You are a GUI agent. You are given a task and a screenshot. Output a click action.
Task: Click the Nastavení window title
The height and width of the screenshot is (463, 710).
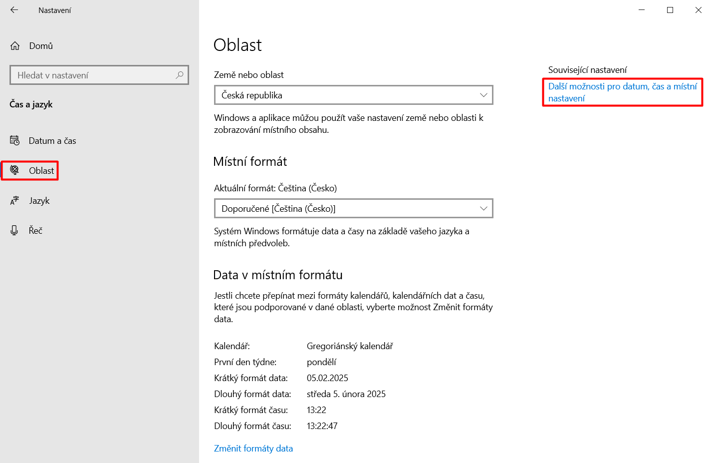[x=55, y=10]
